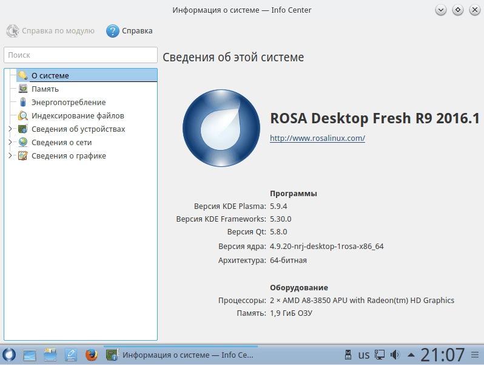The image size is (484, 365).
Task: Click the magnifier icon beside Индексирование файлов
Action: point(23,115)
